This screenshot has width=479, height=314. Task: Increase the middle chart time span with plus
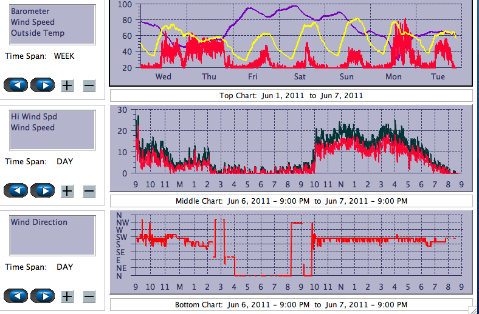pos(67,191)
